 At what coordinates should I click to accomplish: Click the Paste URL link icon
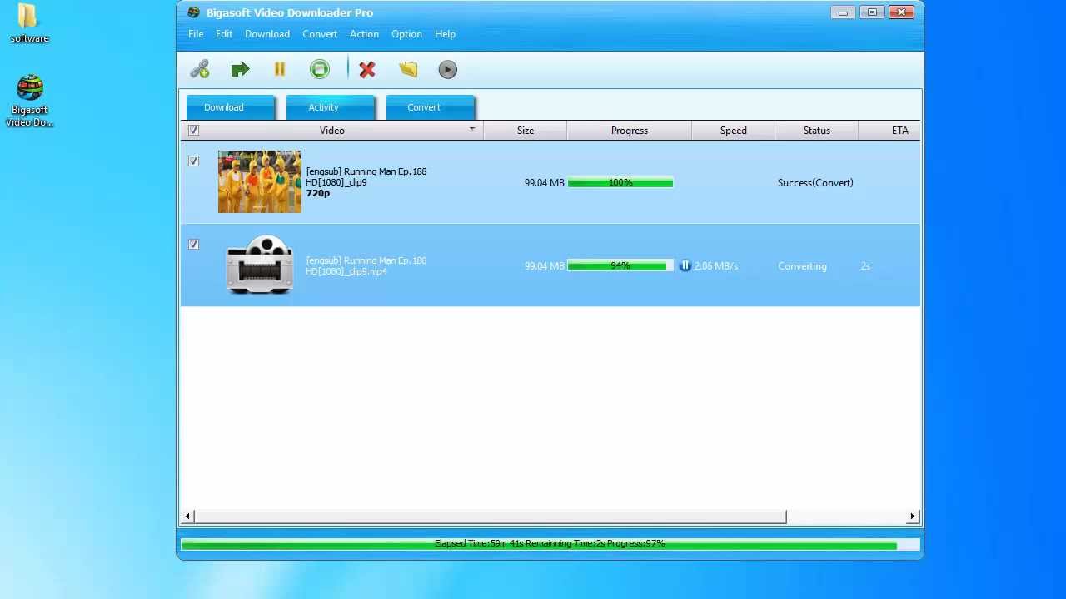coord(200,70)
